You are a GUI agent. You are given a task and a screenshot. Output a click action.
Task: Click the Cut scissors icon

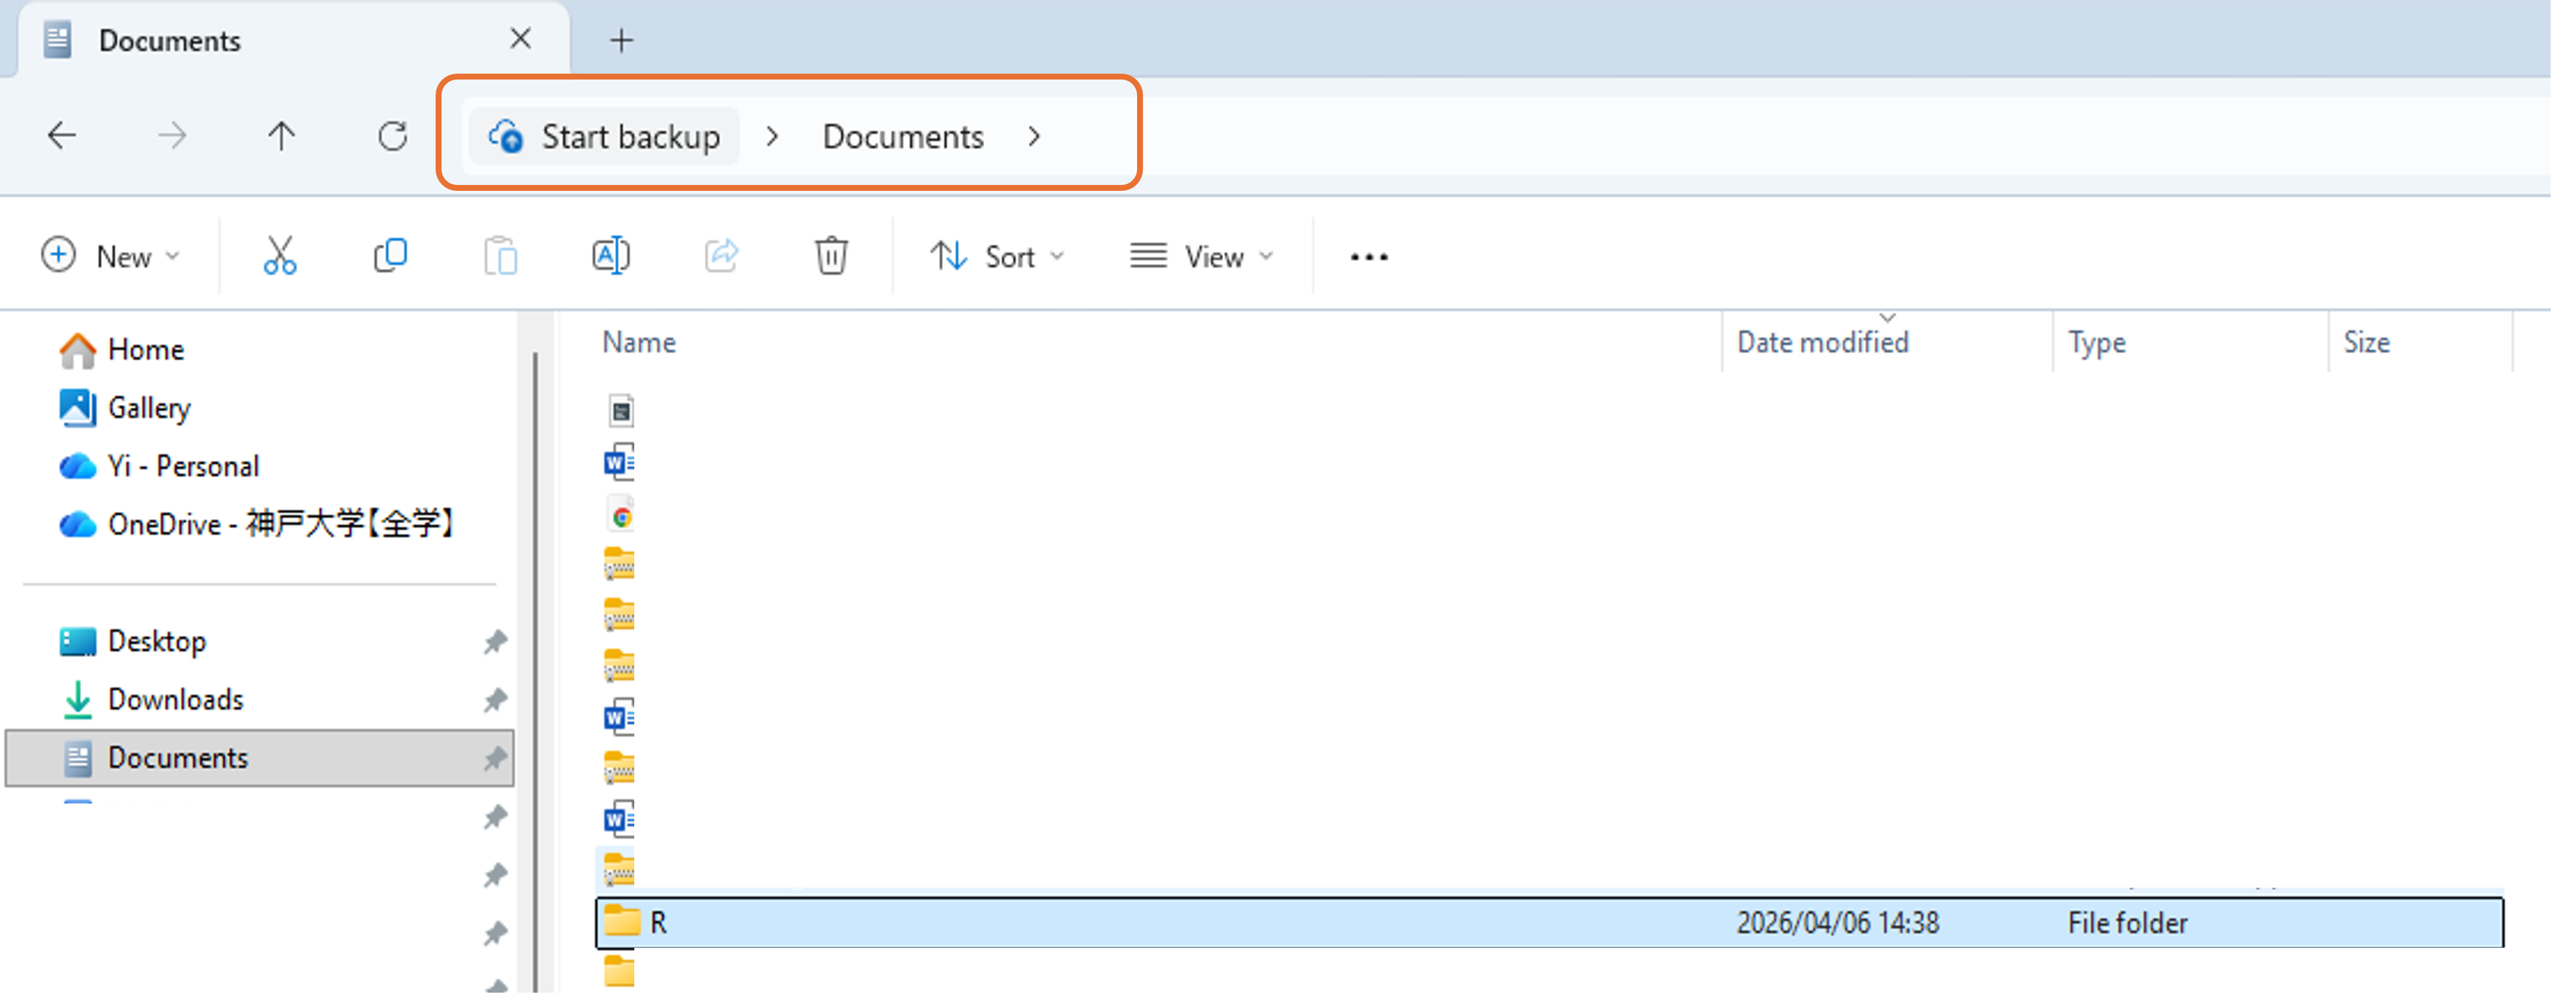coord(280,256)
